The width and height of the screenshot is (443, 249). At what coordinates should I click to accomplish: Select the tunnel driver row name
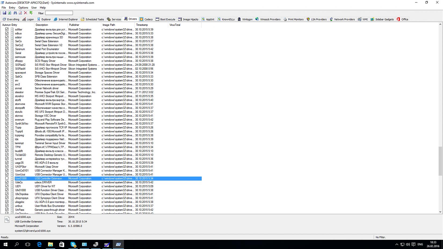[x=18, y=159]
